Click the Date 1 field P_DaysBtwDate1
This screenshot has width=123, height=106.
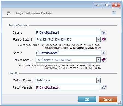click(x=68, y=32)
